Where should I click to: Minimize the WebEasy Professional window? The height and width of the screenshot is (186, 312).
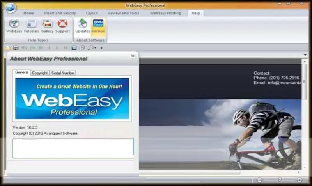point(279,3)
